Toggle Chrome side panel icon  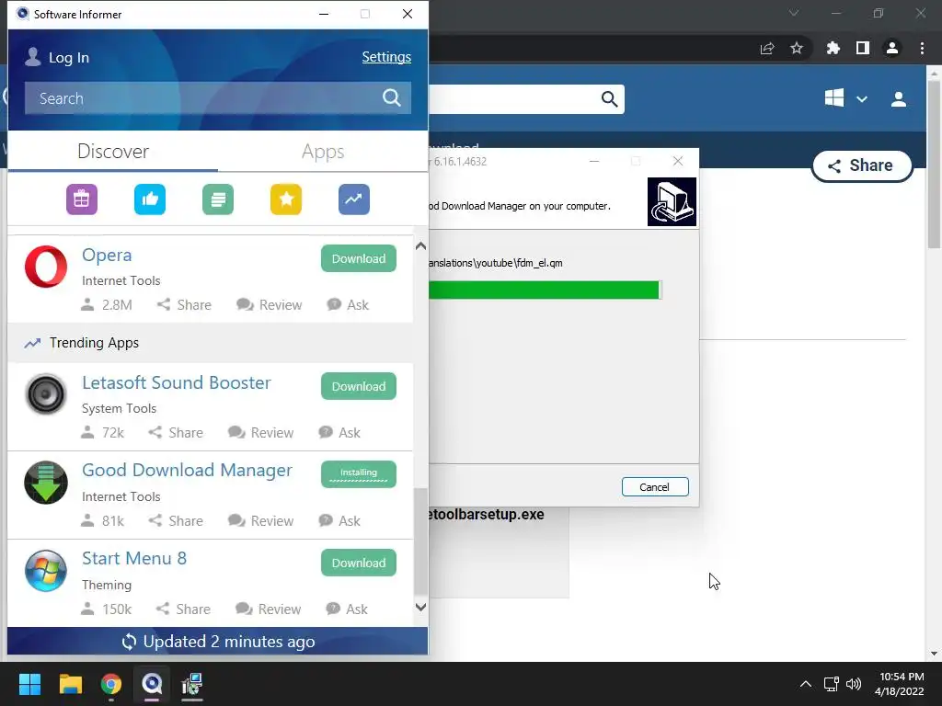[863, 48]
